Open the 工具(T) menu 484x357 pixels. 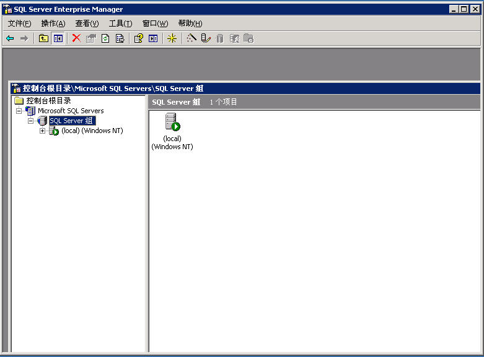click(x=120, y=24)
